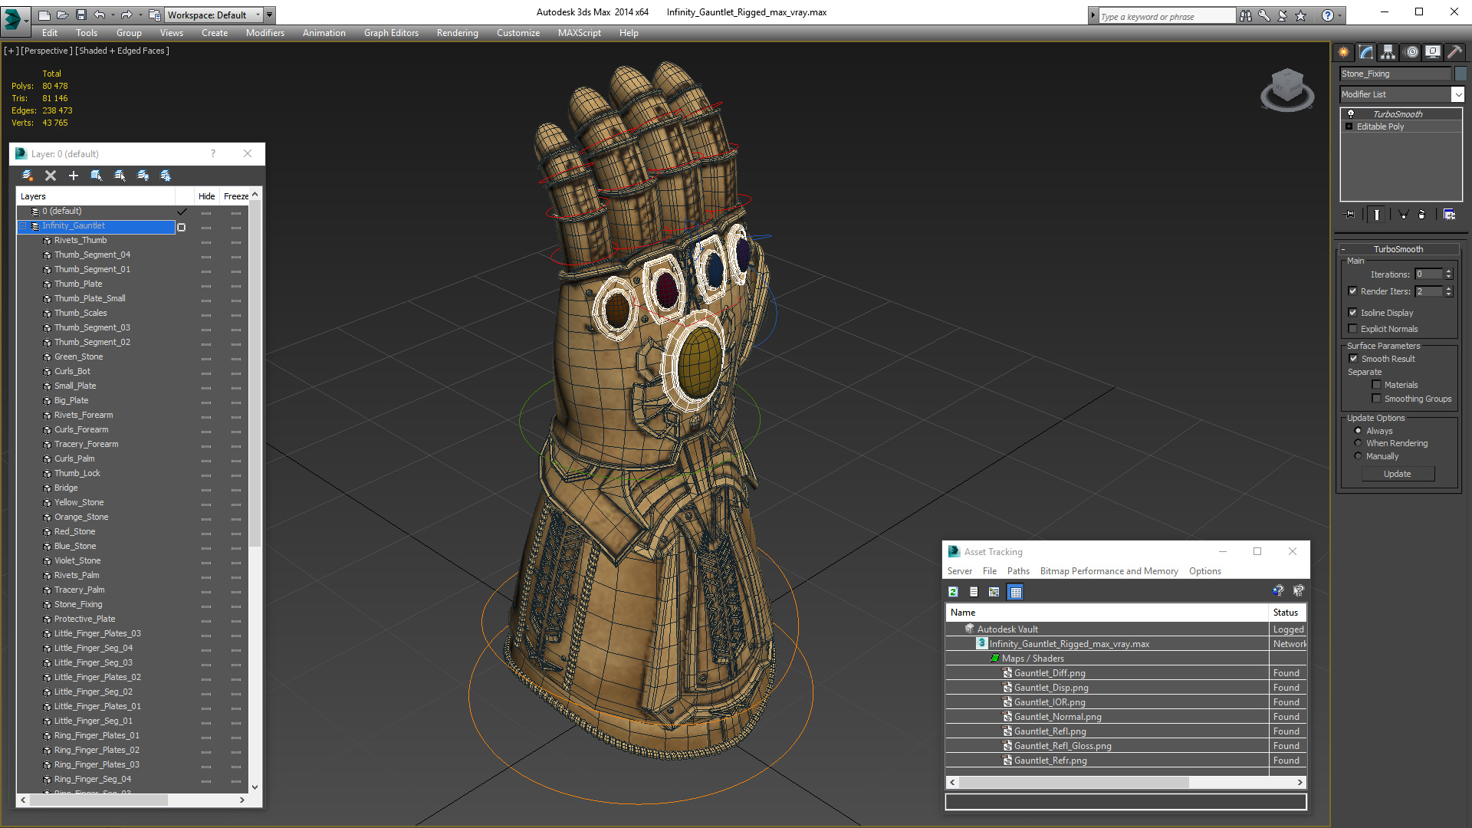Check Separate by Materials checkbox
The image size is (1472, 828).
(1376, 385)
